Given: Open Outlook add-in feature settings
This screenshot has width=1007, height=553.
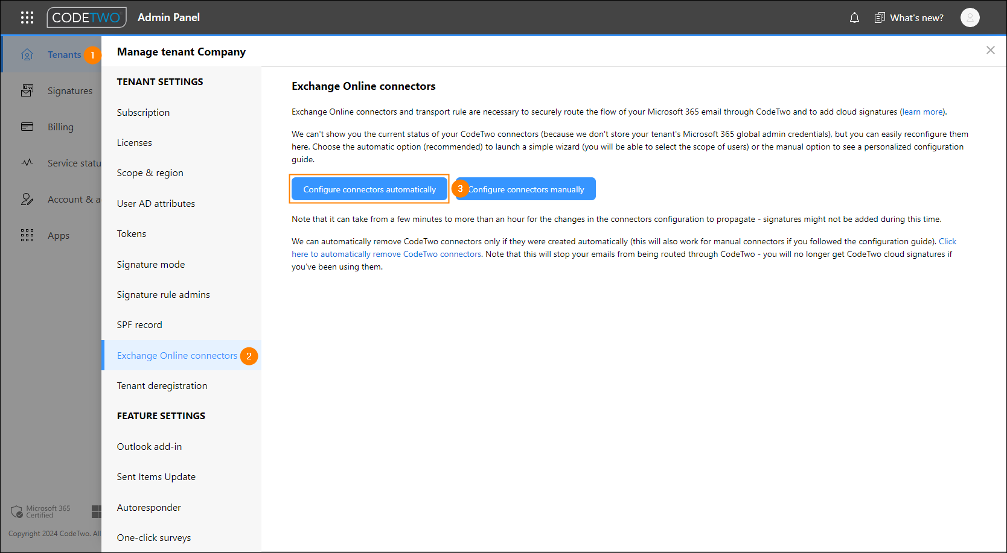Looking at the screenshot, I should 149,446.
